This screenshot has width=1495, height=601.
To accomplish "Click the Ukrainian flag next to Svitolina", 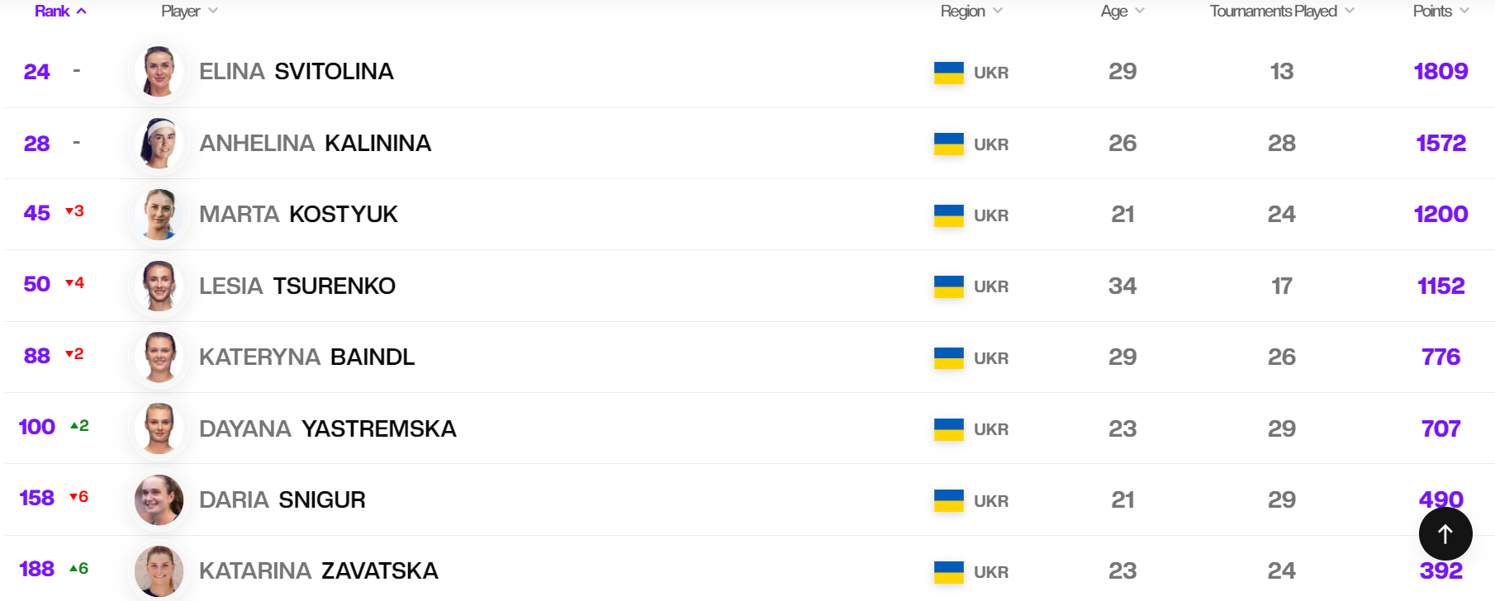I will click(x=947, y=72).
